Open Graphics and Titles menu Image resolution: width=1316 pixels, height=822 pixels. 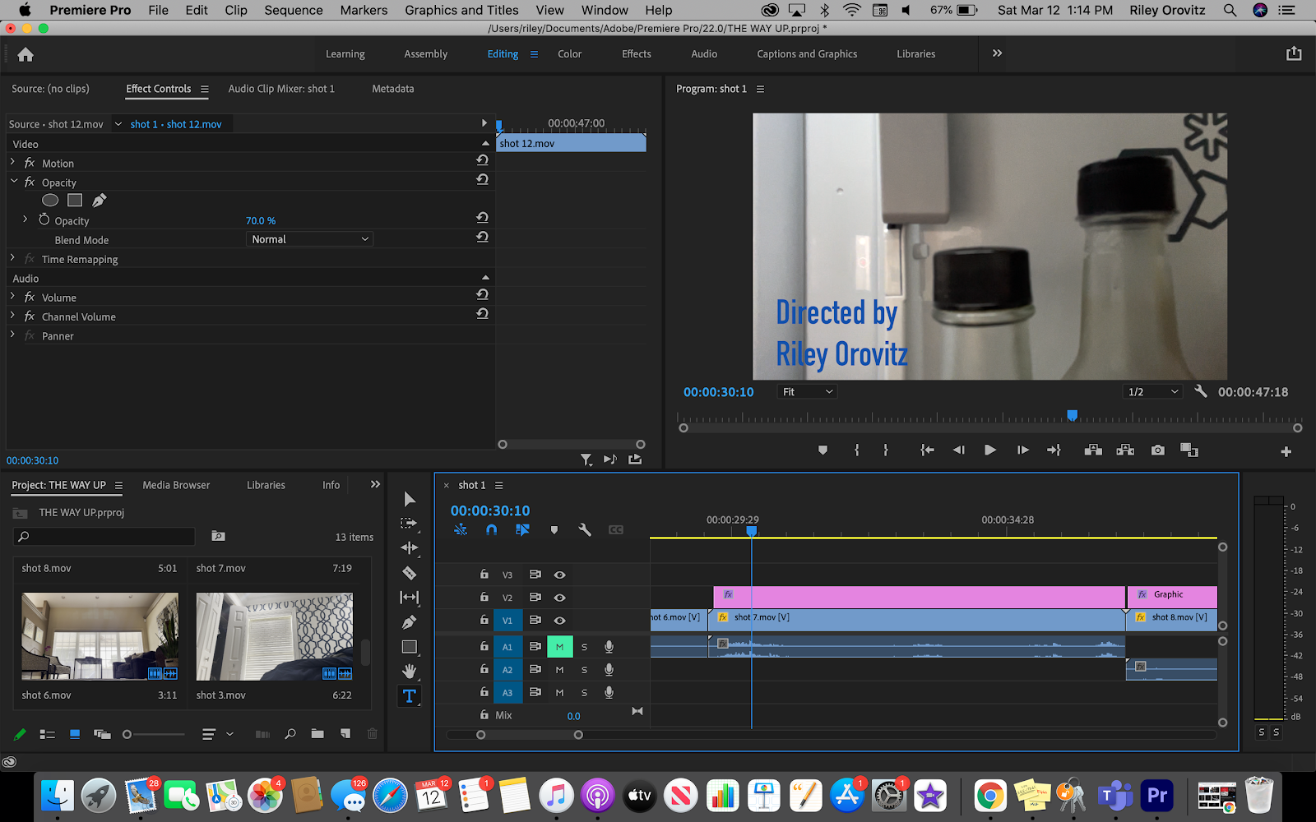click(x=461, y=10)
